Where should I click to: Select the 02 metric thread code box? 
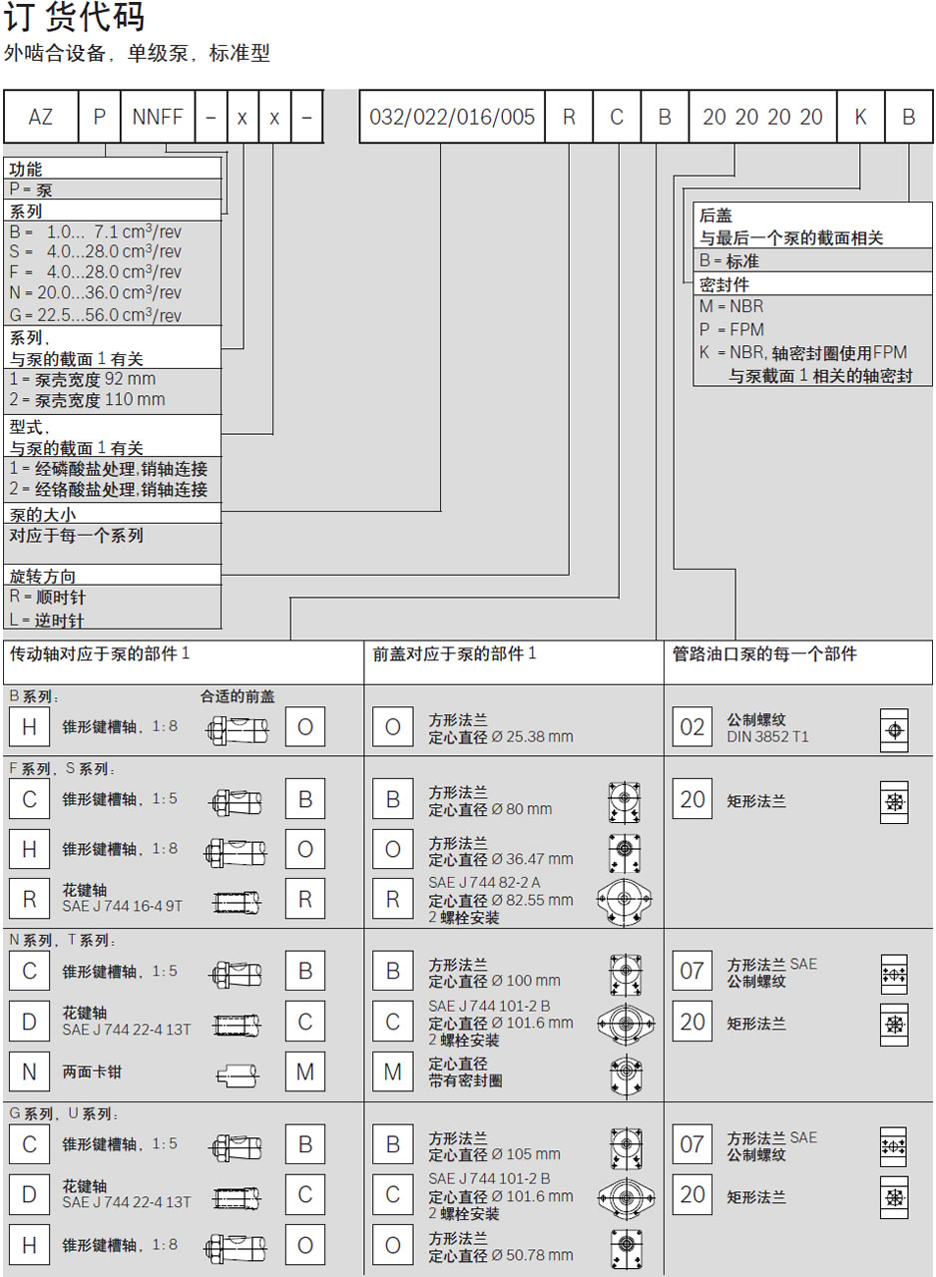pos(692,727)
